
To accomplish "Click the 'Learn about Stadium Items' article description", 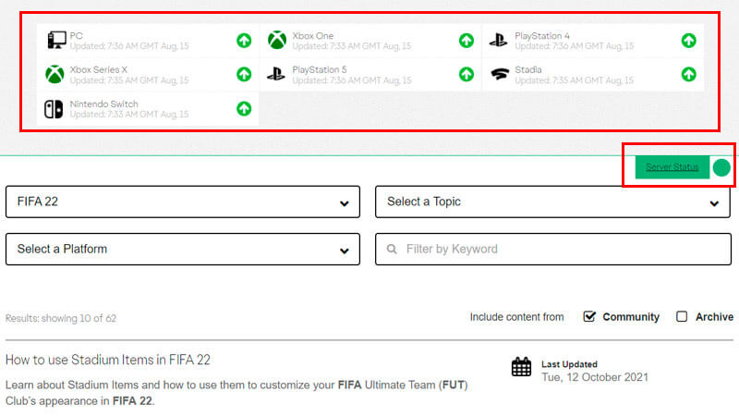I will (x=236, y=393).
